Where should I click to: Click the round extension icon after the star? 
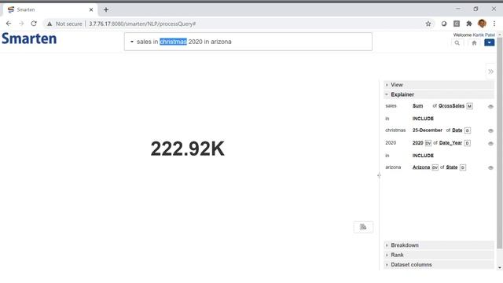[443, 24]
